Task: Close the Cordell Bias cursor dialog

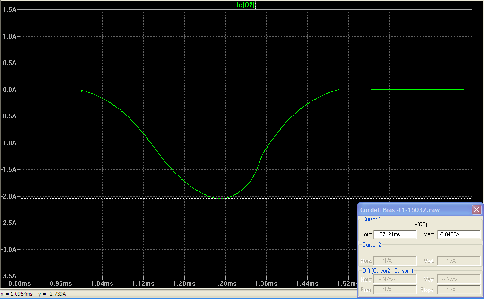Action: click(476, 210)
